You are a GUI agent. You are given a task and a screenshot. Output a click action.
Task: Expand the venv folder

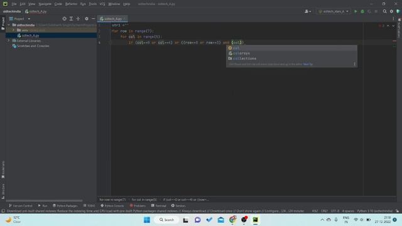pos(14,30)
